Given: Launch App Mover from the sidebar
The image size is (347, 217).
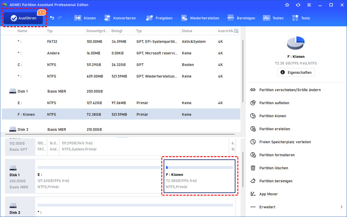Looking at the screenshot, I should [268, 194].
